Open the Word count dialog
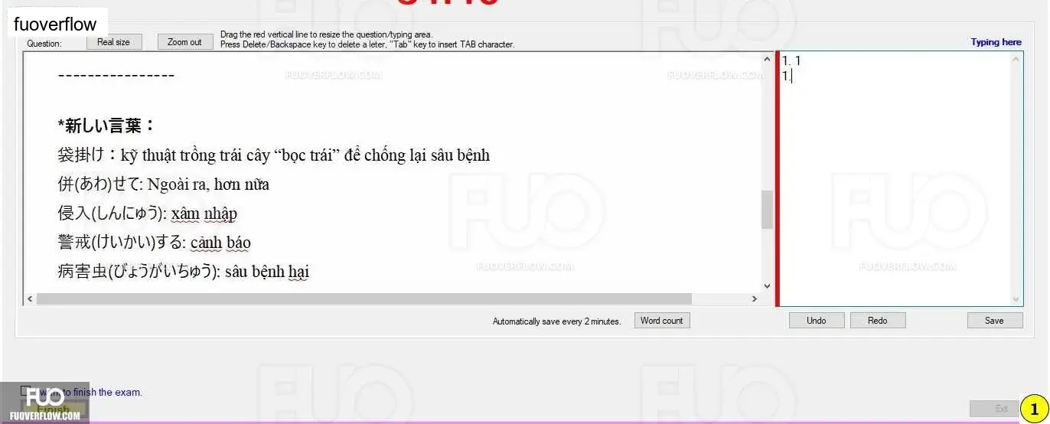 click(x=662, y=321)
